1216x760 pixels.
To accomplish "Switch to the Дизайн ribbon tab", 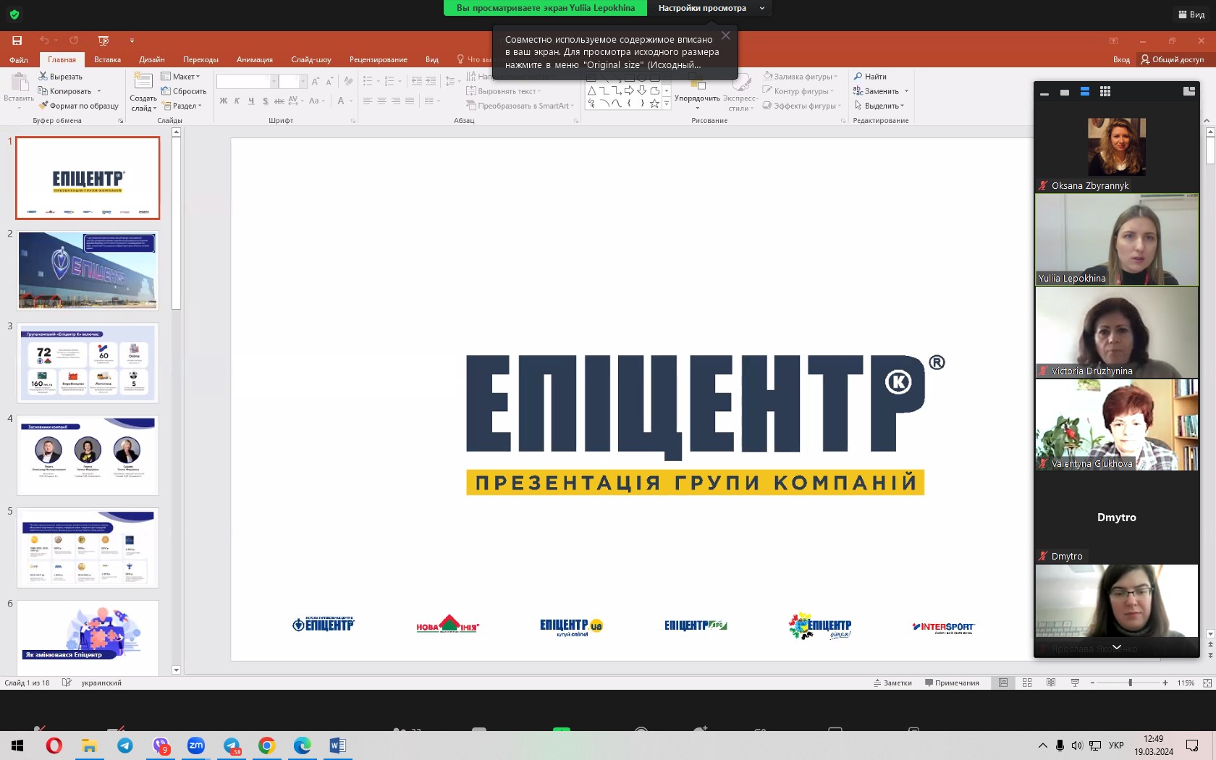I will click(152, 59).
